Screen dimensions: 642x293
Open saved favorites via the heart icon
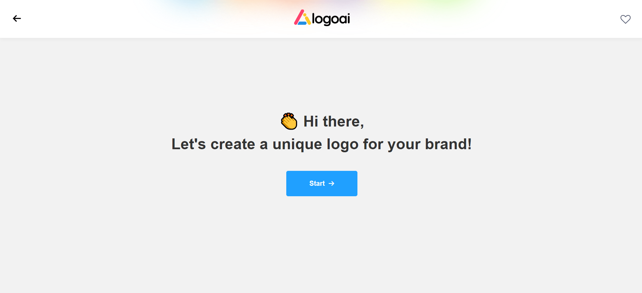click(x=625, y=19)
